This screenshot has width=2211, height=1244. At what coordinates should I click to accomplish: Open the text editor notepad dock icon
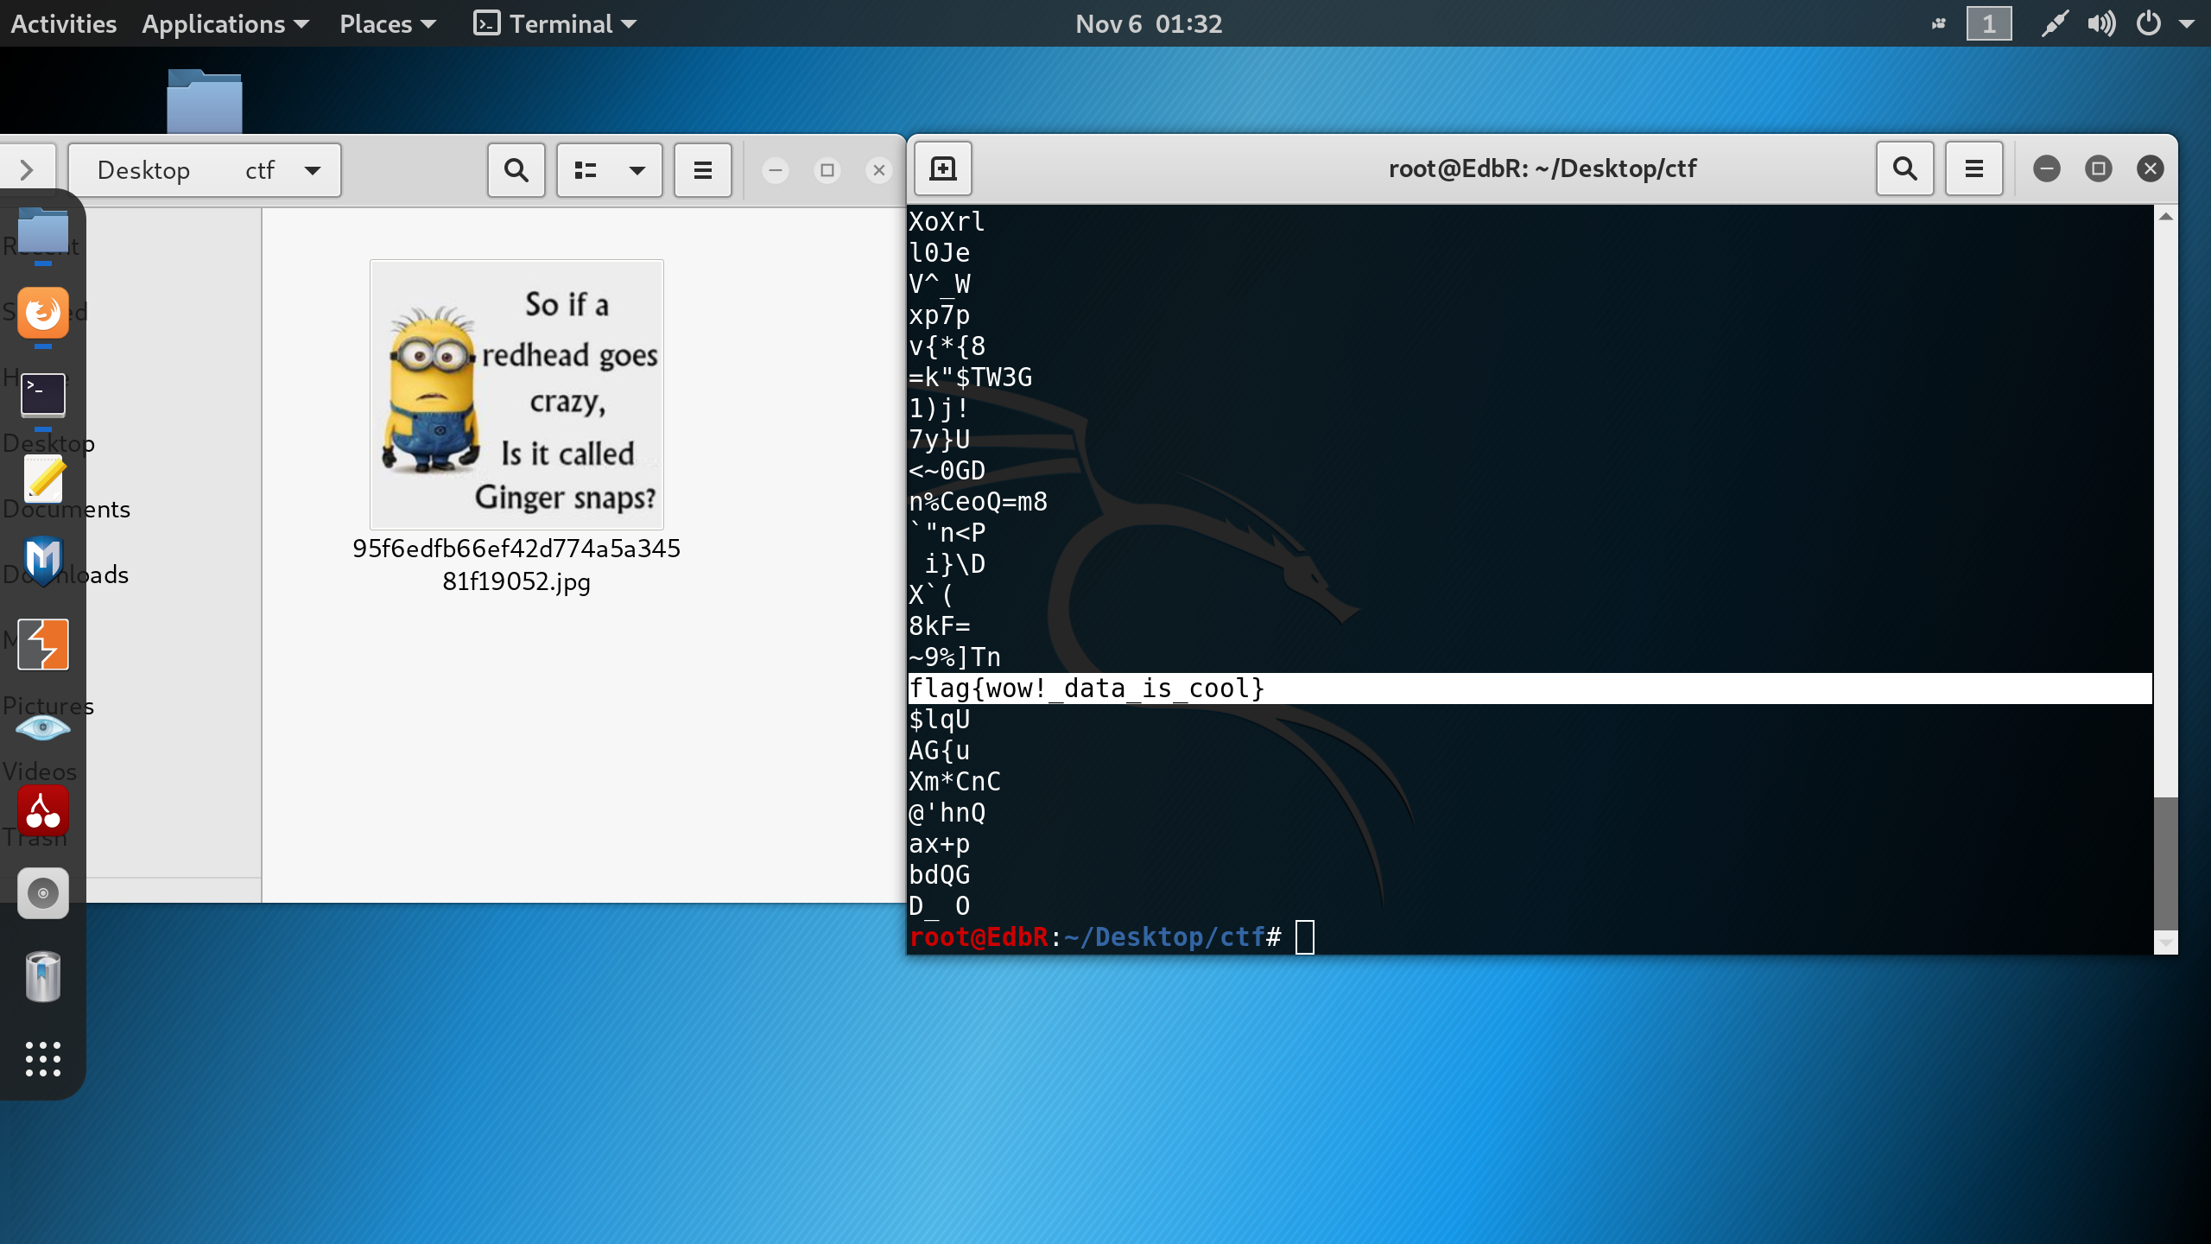tap(43, 478)
